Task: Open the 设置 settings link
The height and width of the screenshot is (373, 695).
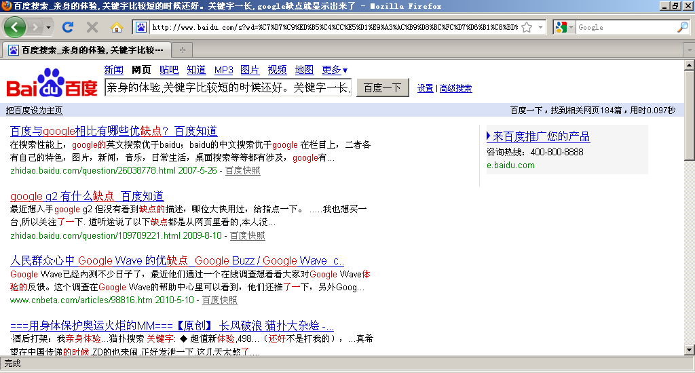Action: pyautogui.click(x=425, y=88)
